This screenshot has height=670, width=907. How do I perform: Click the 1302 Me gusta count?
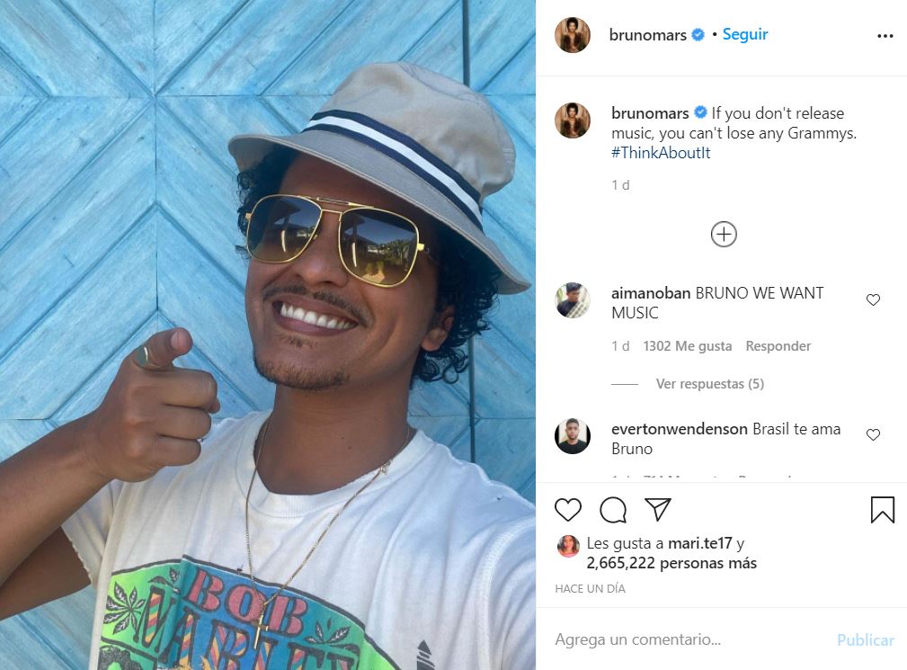pos(687,346)
